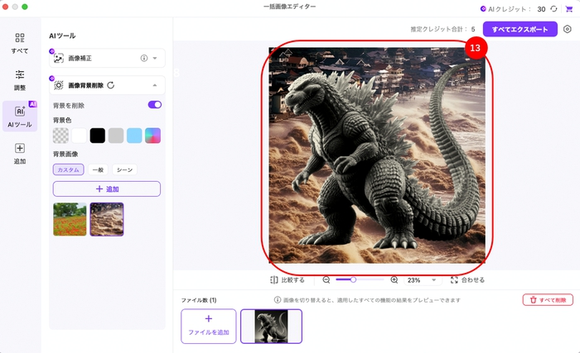Click the 比較する compare icon

point(273,280)
